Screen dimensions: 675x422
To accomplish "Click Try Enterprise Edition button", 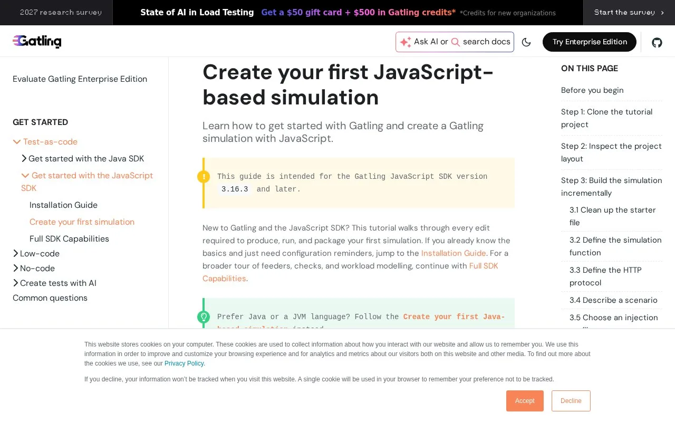I will [x=590, y=42].
